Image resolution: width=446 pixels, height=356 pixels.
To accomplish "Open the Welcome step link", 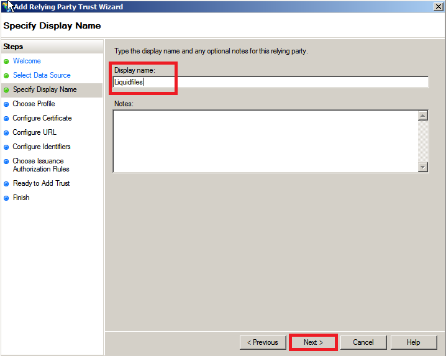I will click(27, 61).
